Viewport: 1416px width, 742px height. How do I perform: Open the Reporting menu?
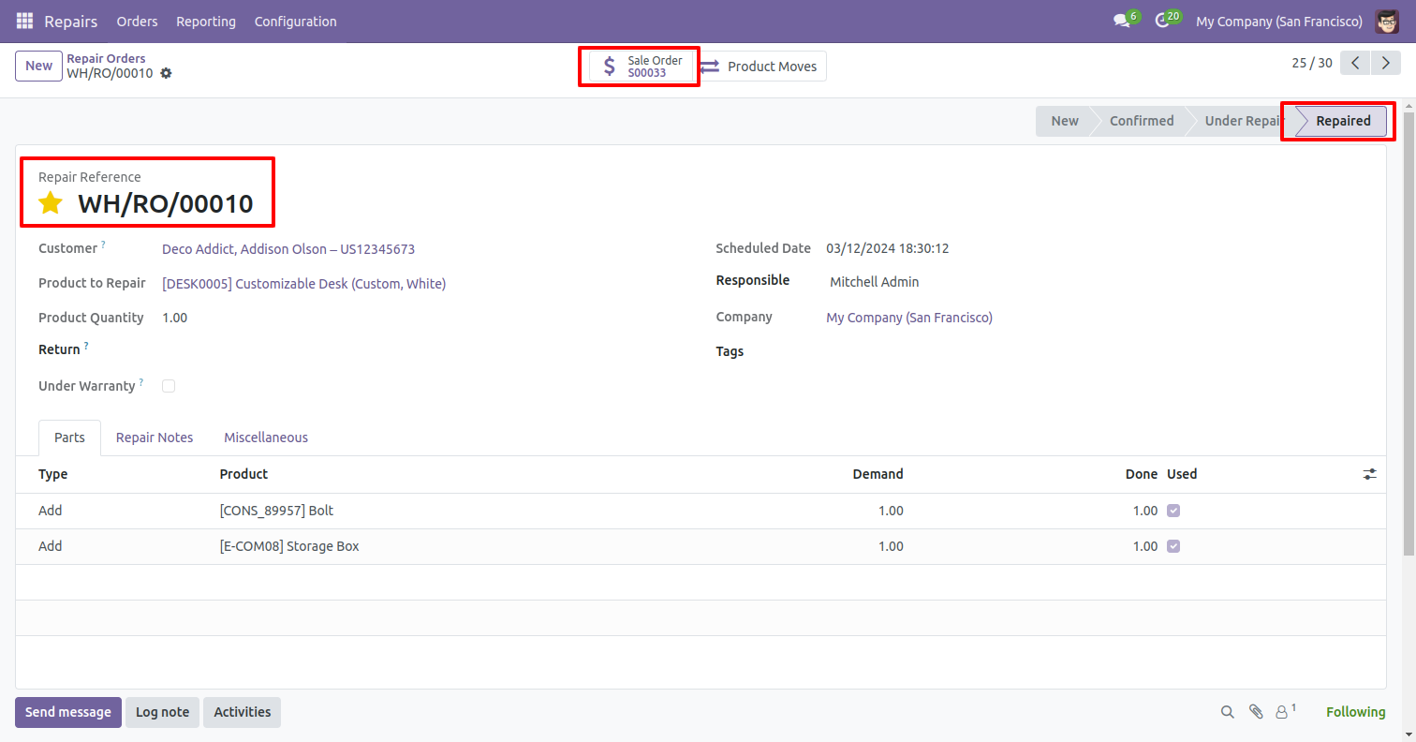coord(206,21)
